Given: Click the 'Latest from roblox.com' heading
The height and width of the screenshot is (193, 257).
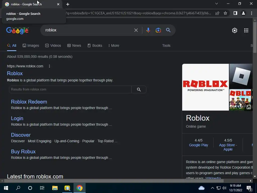Looking at the screenshot, I should pos(35,176).
